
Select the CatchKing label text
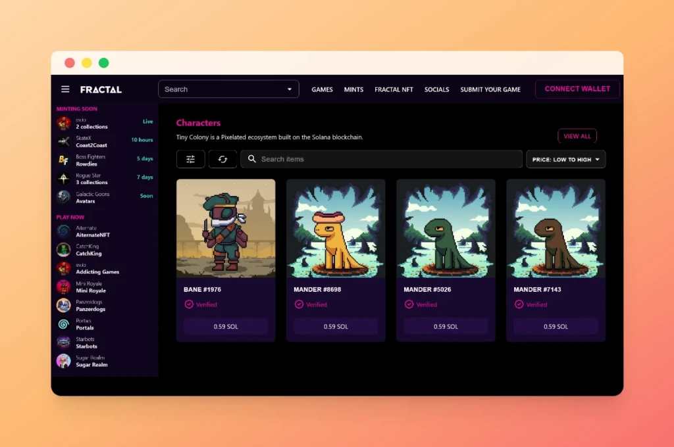coord(89,253)
